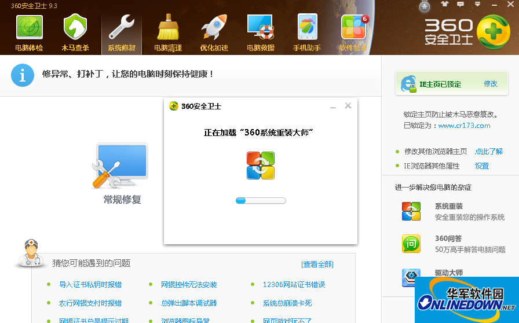Click the loading progress bar in dialog
Viewport: 519px width, 323px height.
click(x=261, y=201)
